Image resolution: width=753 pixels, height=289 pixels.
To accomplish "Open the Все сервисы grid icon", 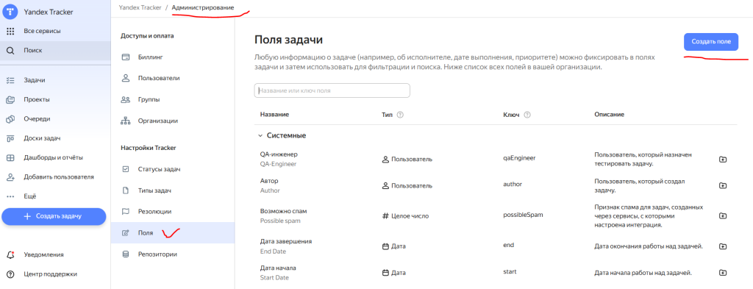I will coord(10,31).
